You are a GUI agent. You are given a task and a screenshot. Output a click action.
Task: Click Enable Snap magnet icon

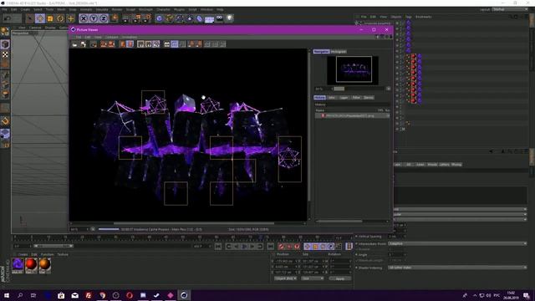pyautogui.click(x=5, y=120)
